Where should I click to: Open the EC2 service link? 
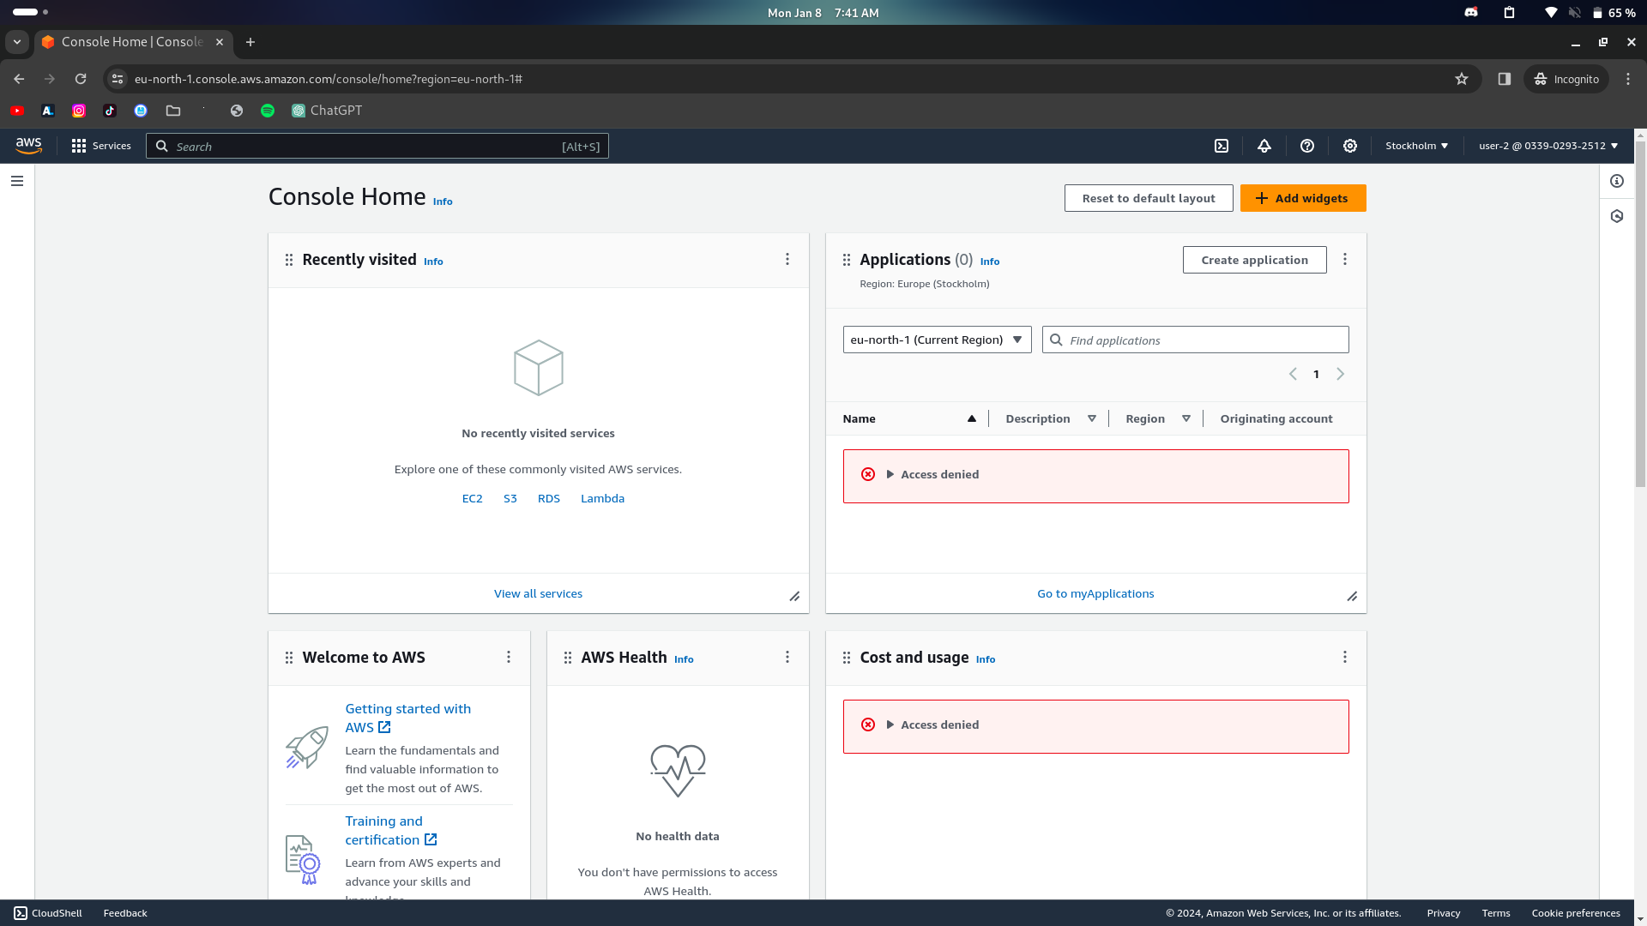pos(472,498)
